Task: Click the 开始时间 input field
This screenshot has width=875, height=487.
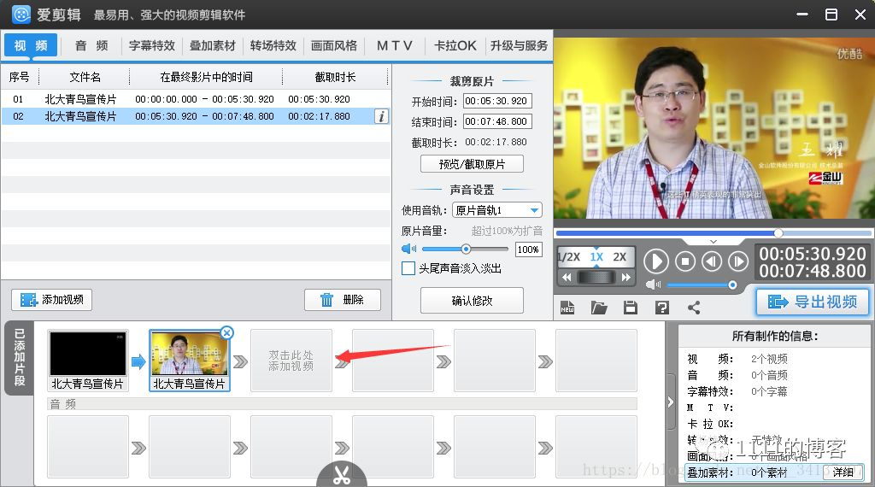Action: [498, 101]
